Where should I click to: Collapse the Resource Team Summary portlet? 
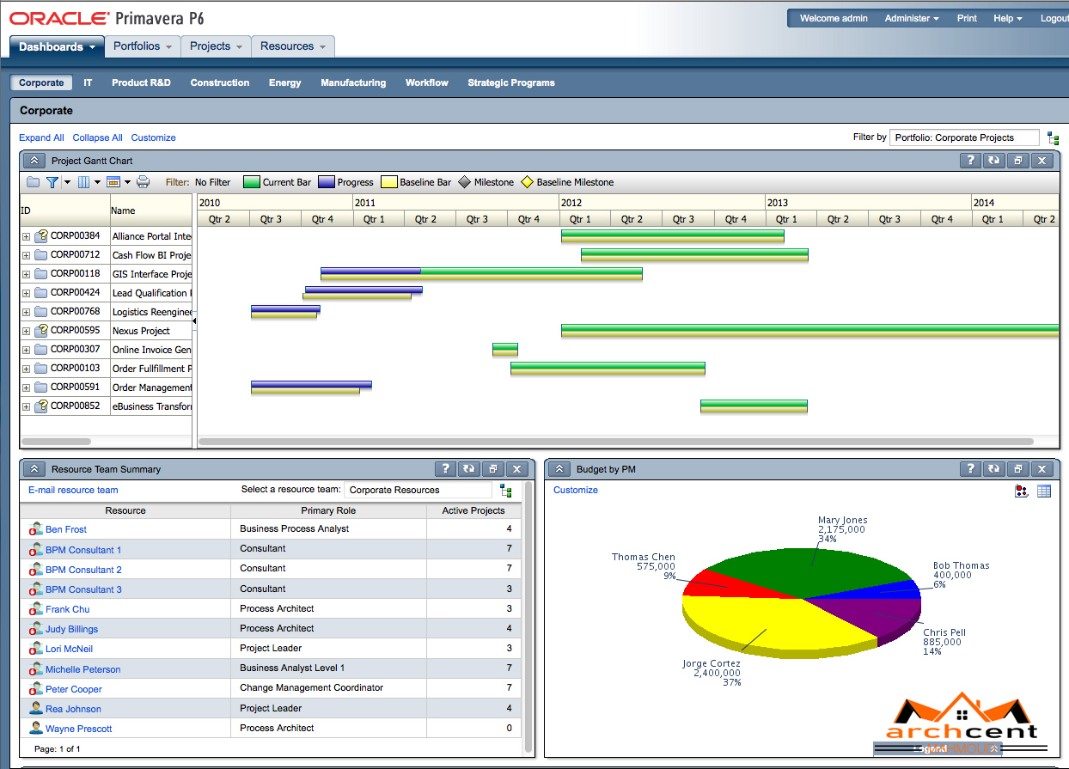(34, 469)
